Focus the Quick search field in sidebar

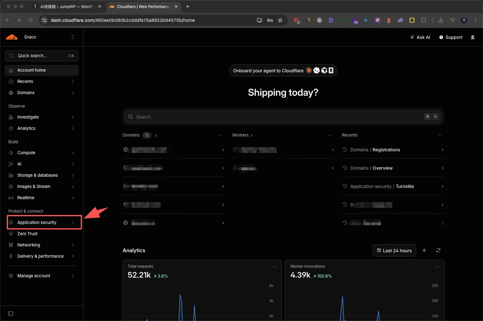click(x=41, y=56)
